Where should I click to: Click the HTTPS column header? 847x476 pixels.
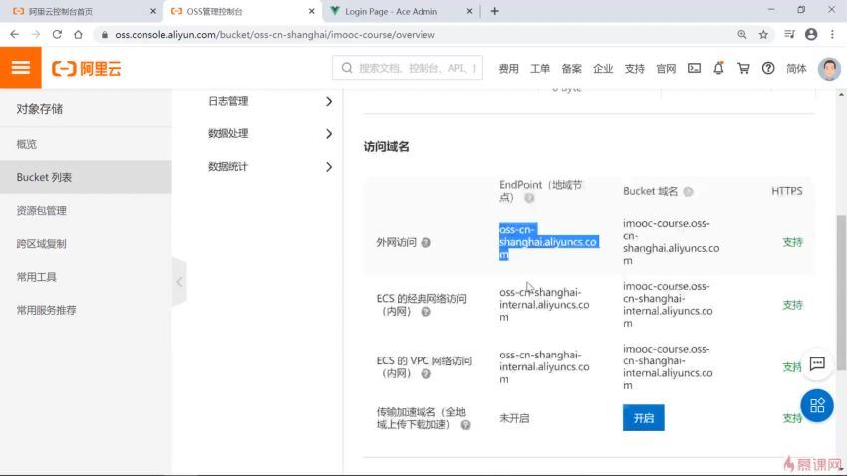click(786, 191)
